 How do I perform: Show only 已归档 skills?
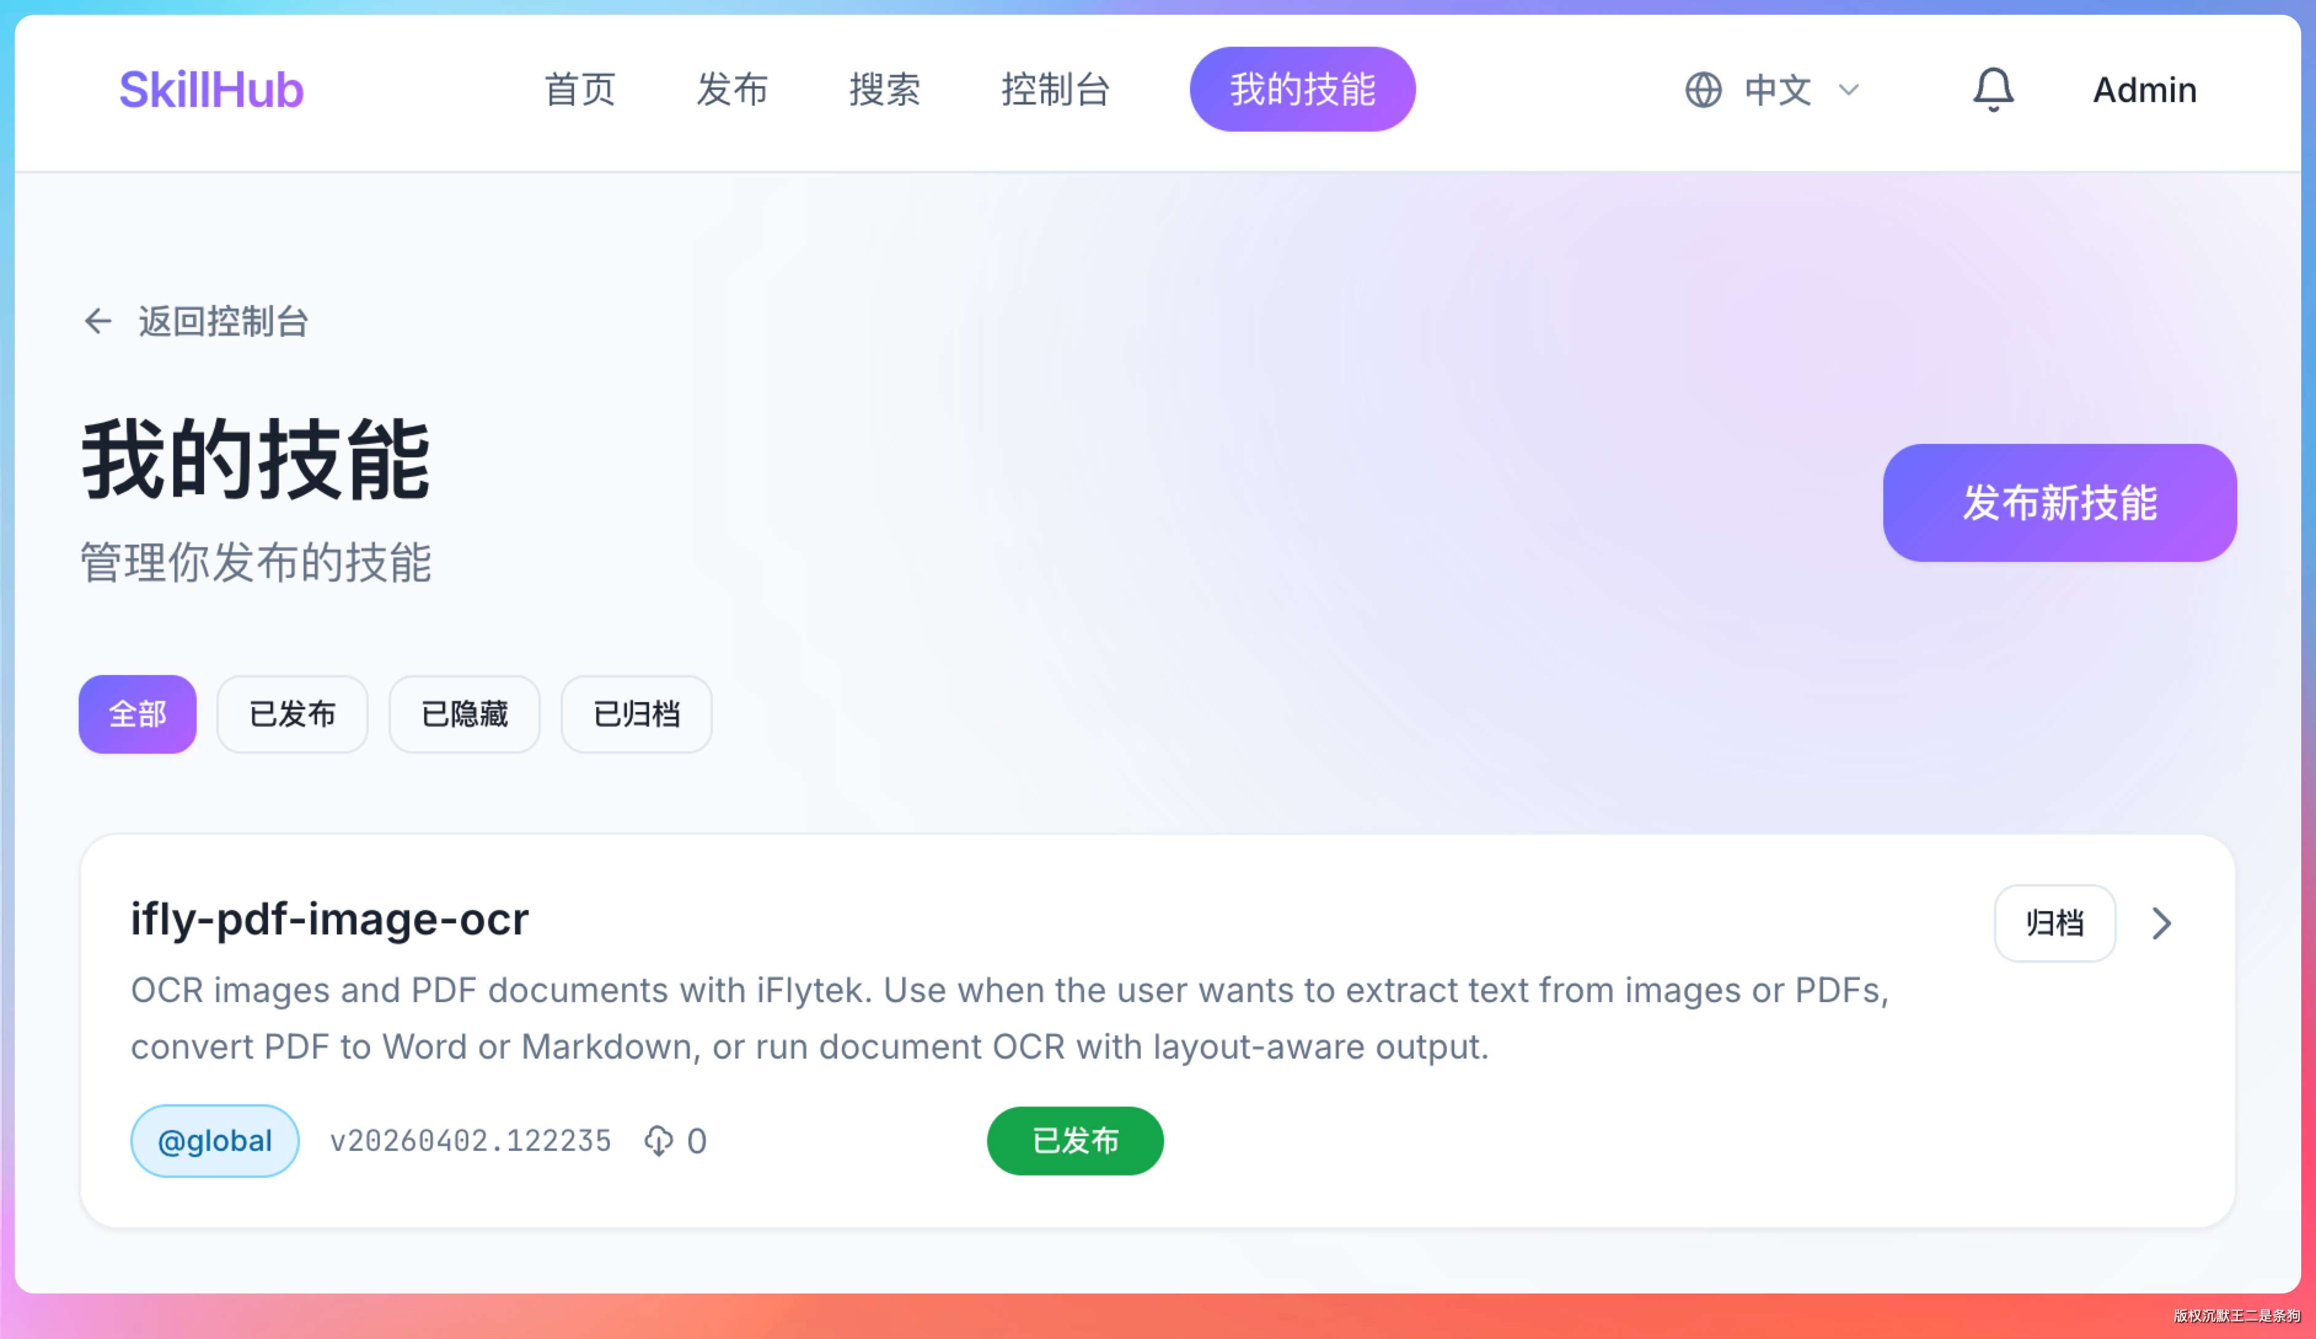coord(636,714)
